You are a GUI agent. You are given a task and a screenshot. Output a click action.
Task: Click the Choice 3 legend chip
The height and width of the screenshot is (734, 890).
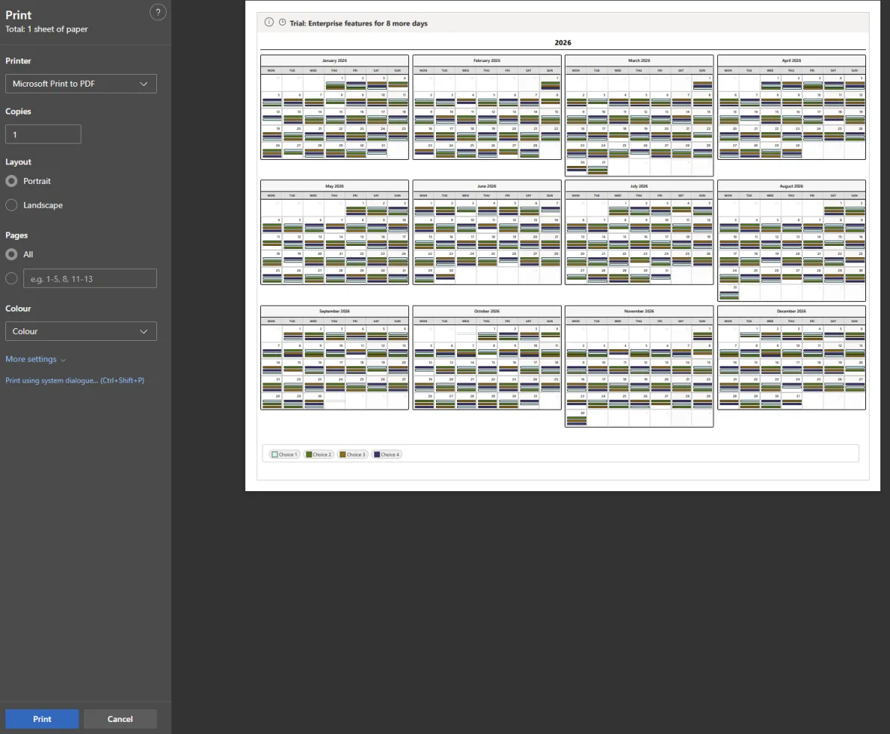352,454
